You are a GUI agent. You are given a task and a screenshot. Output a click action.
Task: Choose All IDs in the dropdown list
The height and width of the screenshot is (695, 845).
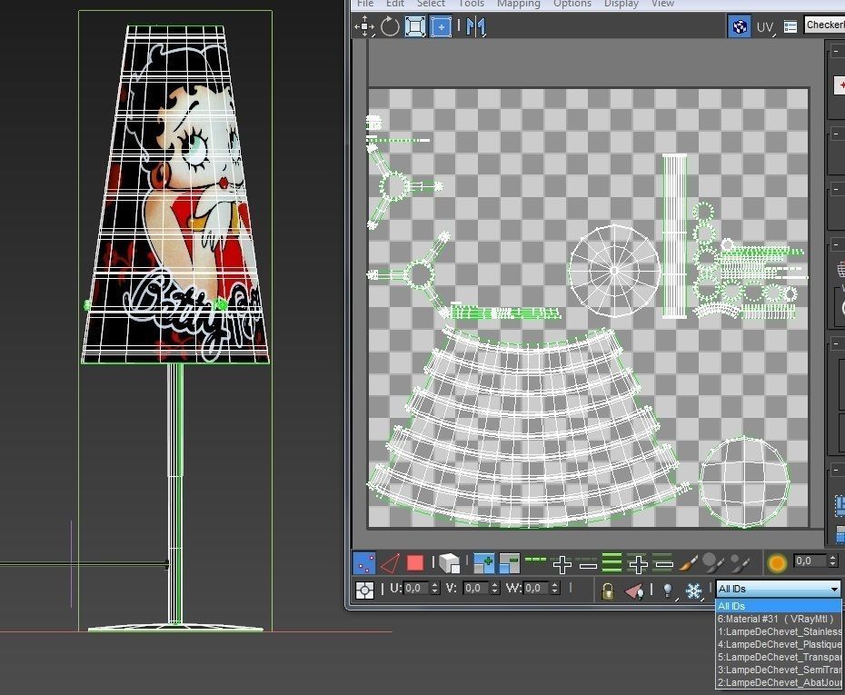coord(778,606)
